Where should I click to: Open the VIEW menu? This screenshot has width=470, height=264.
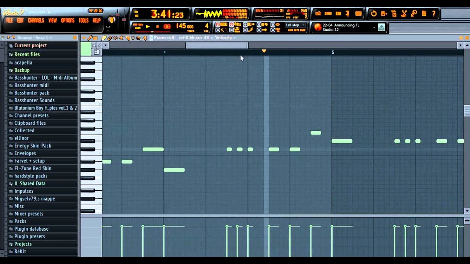coord(53,21)
